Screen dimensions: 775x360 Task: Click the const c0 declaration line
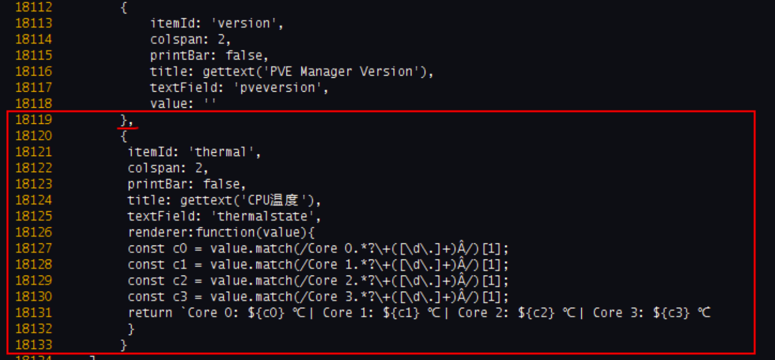tap(318, 248)
